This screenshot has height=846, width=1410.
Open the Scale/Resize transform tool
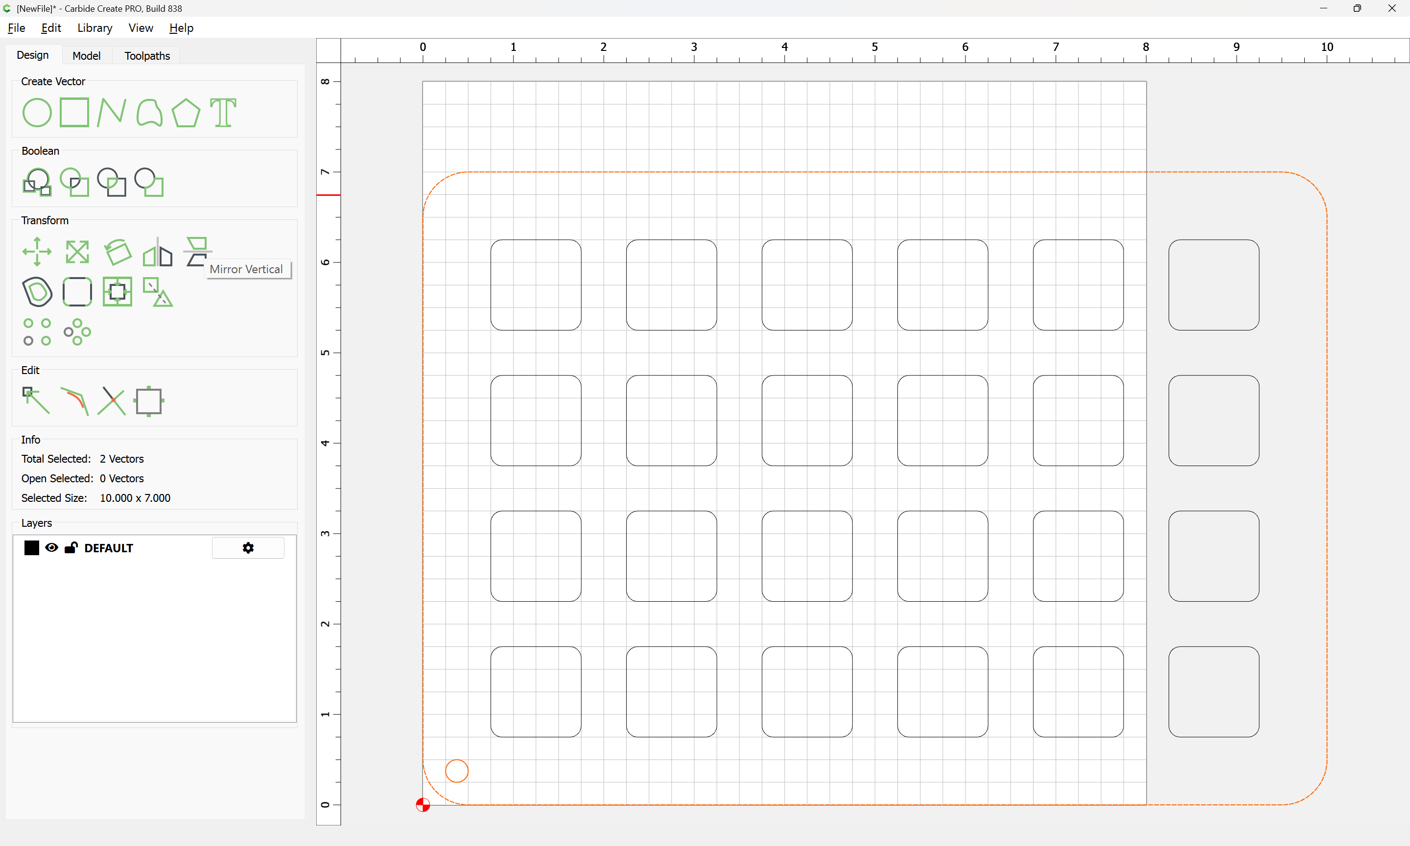pyautogui.click(x=77, y=252)
